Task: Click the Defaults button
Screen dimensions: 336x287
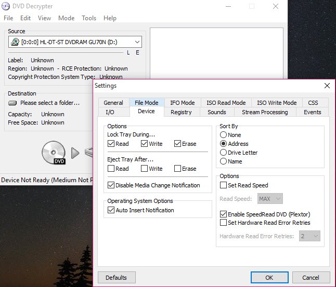Action: click(117, 277)
